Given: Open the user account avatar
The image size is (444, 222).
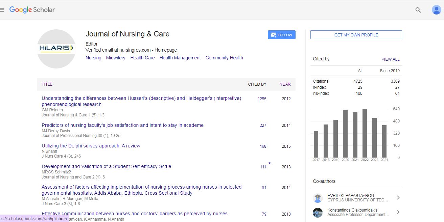Looking at the screenshot, I should 436,10.
